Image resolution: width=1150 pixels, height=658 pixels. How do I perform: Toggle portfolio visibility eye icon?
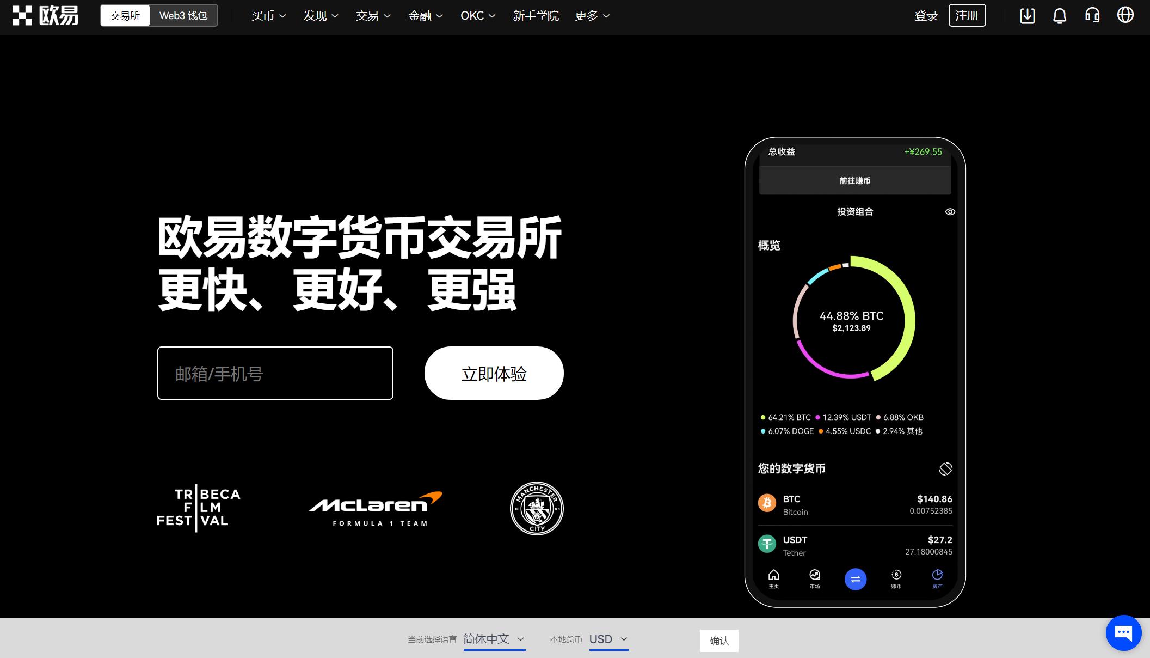point(950,211)
